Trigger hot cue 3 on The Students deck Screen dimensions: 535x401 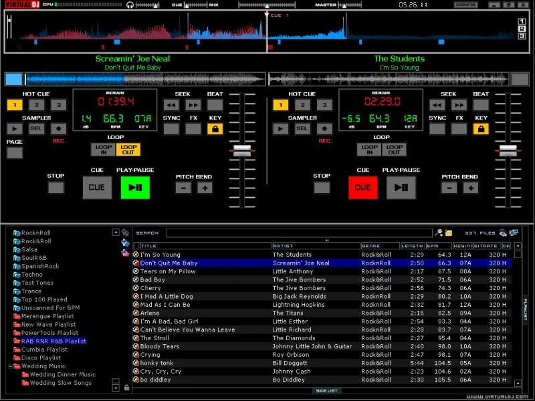[x=324, y=105]
